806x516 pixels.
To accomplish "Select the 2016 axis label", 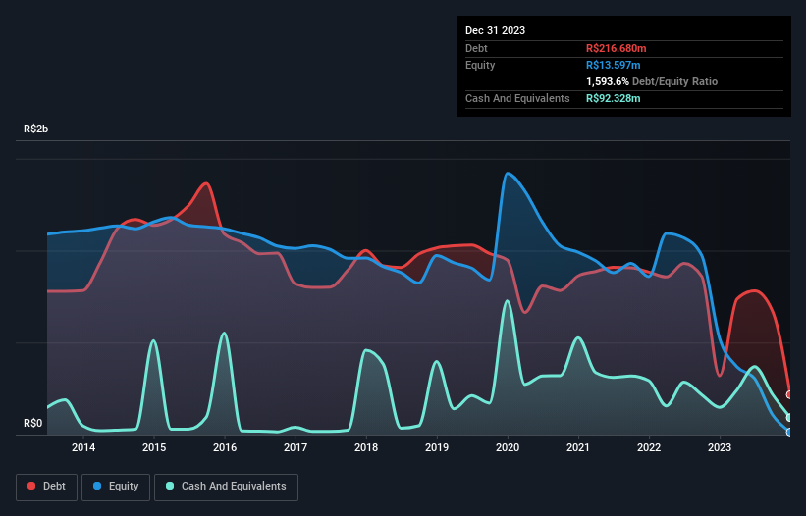I will point(225,447).
